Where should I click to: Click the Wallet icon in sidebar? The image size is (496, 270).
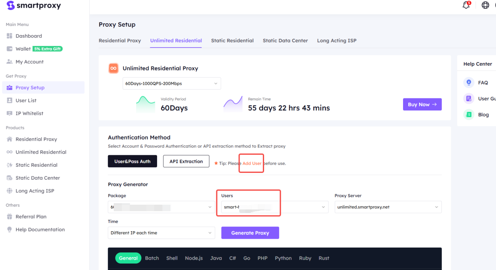click(x=10, y=49)
